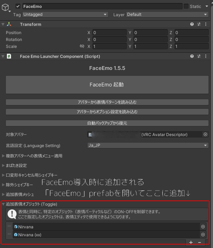Image resolution: width=213 pixels, height=248 pixels.
Task: Toggle the Scale constrain proportions link icon
Action: coord(82,46)
